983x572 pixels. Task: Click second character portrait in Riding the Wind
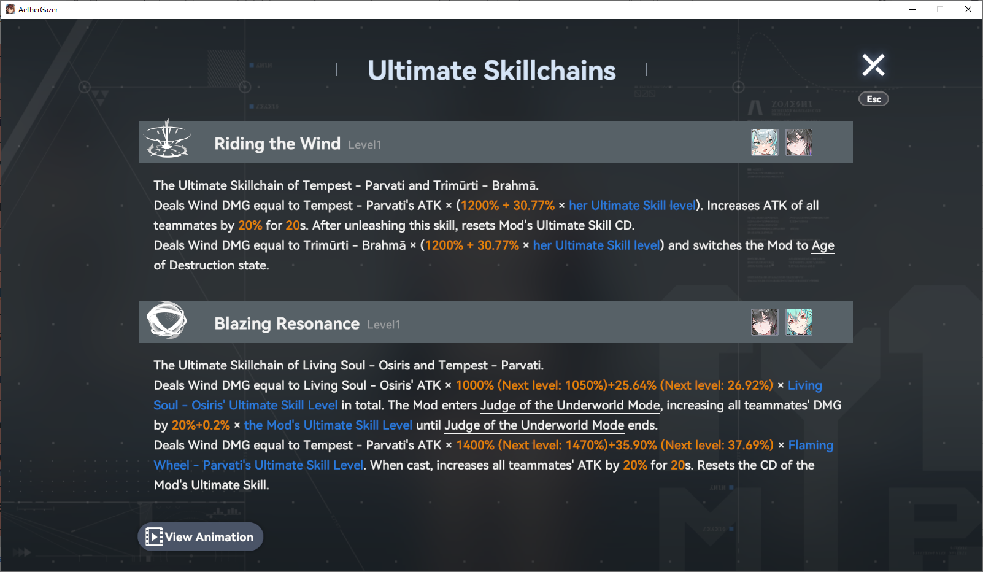point(799,142)
